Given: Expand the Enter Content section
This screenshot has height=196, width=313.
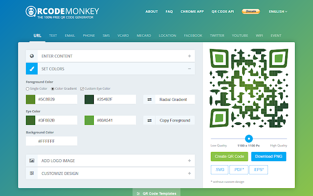Looking at the screenshot, I should [111, 56].
